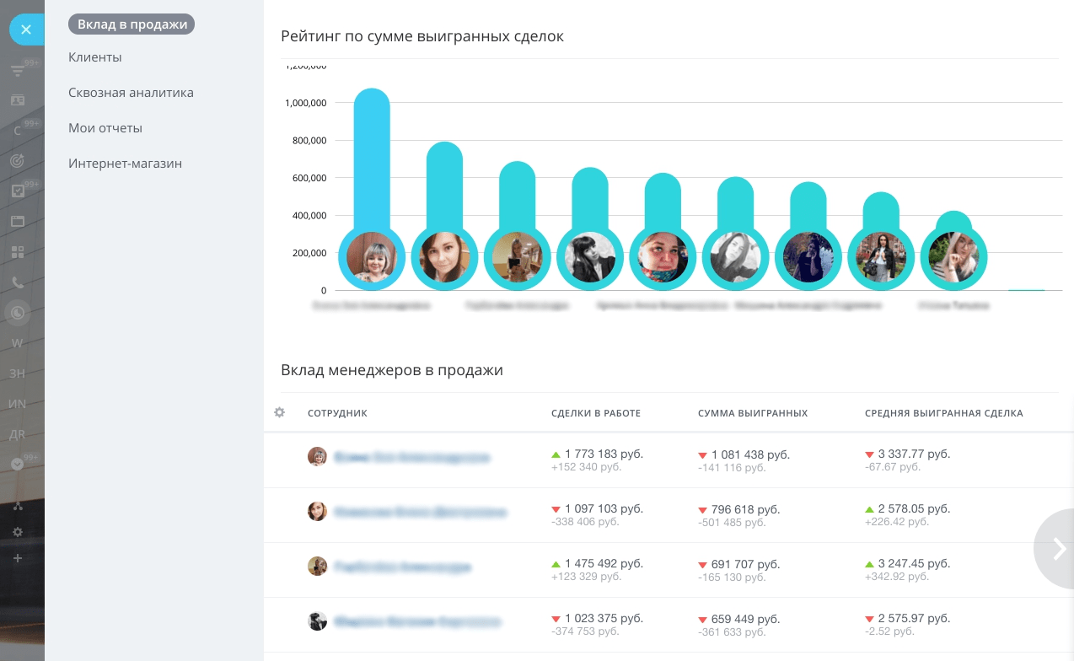Viewport: 1074px width, 661px height.
Task: Click the value 3 337.77 руб.
Action: (x=914, y=454)
